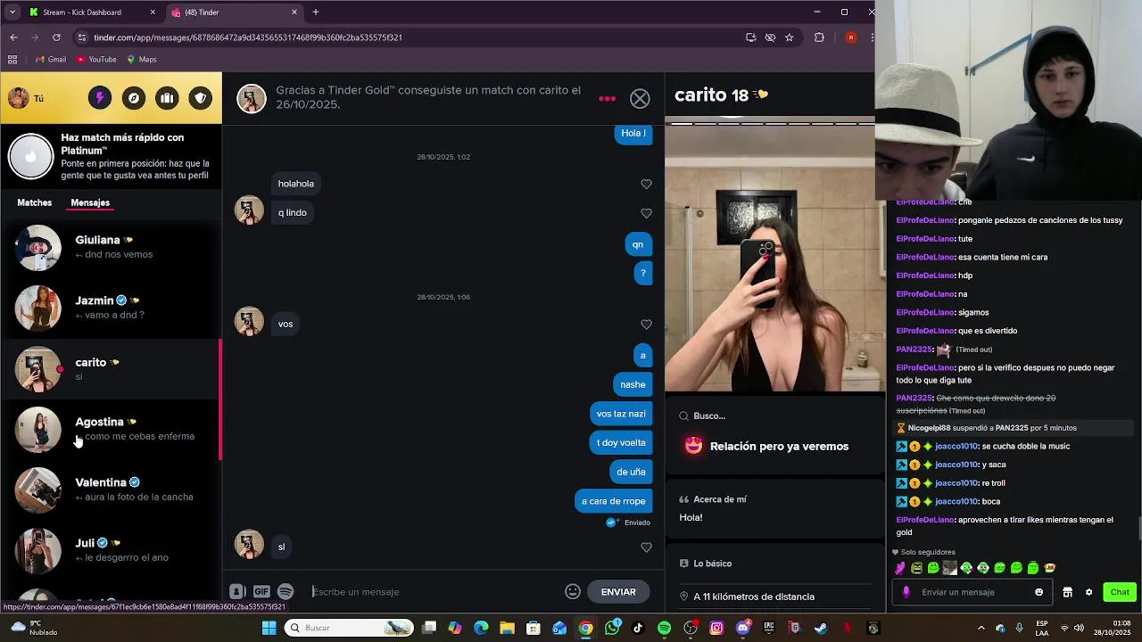Screen dimensions: 1142x642
Task: Go back in the browser
Action: coord(13,37)
